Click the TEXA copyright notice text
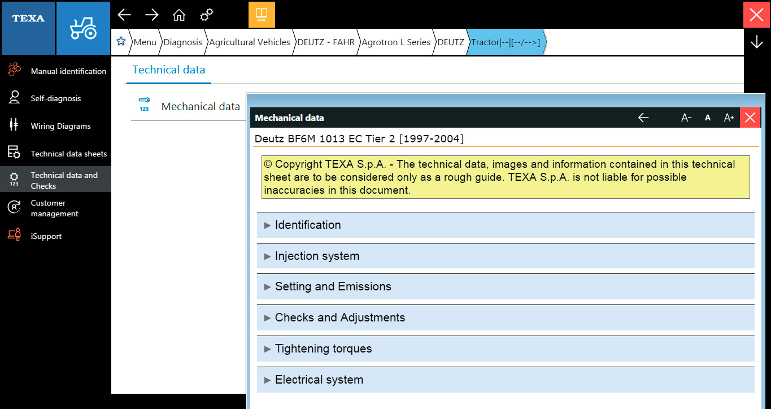The width and height of the screenshot is (771, 409). tap(506, 177)
